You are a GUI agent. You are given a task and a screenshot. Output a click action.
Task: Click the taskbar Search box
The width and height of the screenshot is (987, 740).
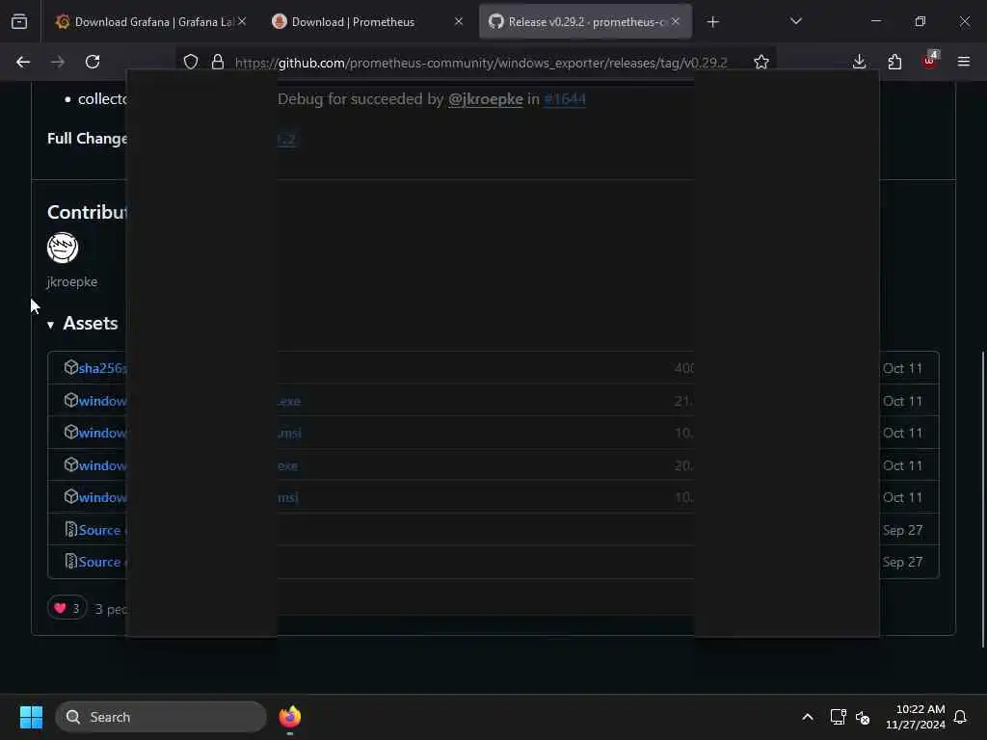tap(161, 717)
